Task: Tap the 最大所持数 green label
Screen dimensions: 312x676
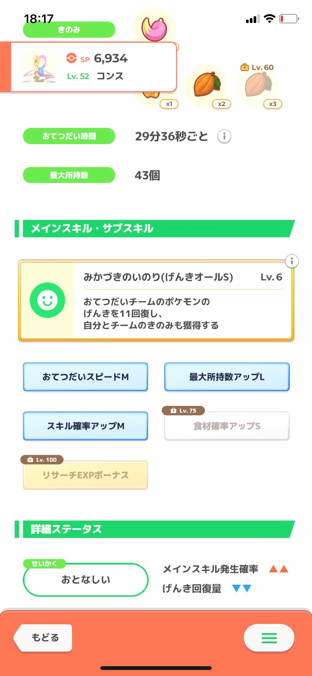Action: tap(69, 175)
